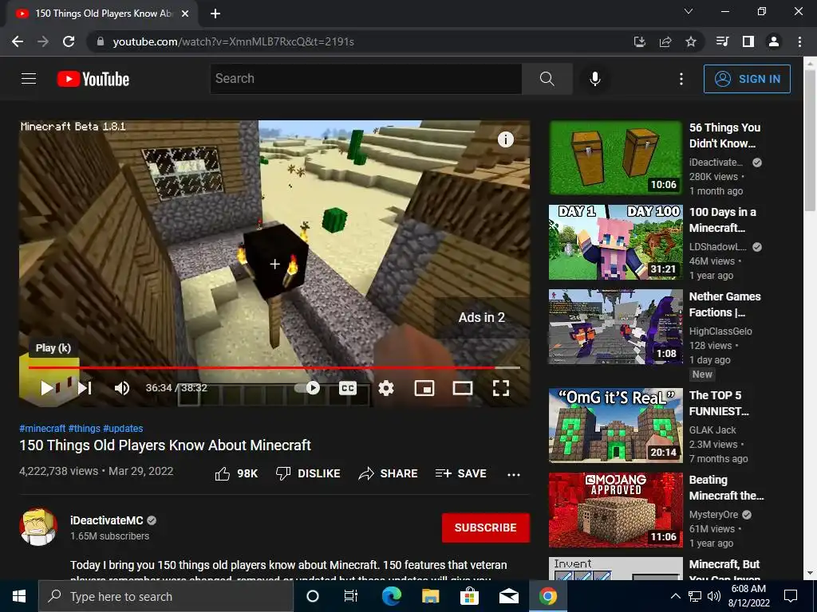Open player settings gear
The width and height of the screenshot is (817, 612).
click(386, 388)
